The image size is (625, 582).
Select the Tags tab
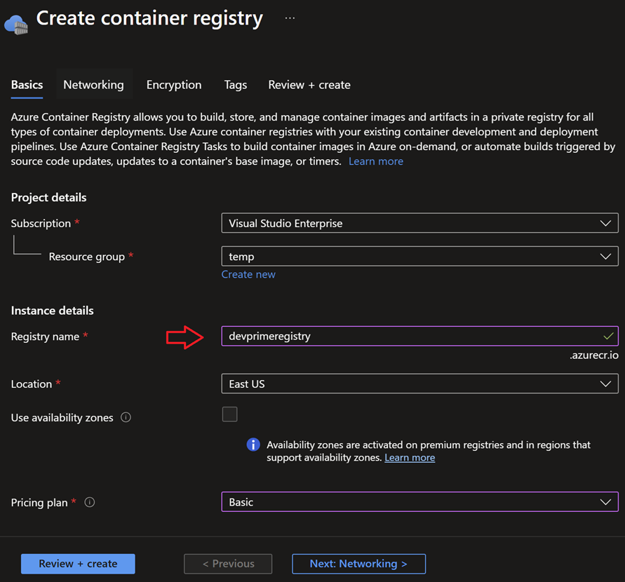(235, 84)
